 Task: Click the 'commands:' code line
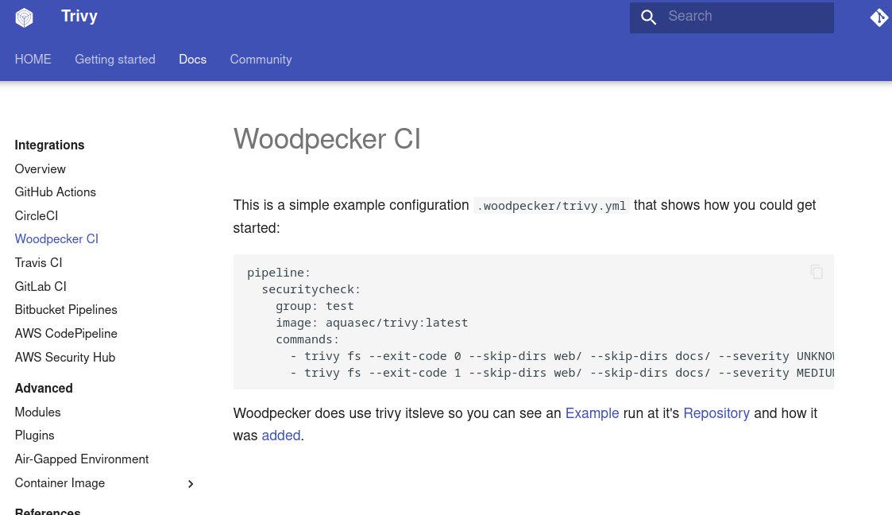point(307,339)
